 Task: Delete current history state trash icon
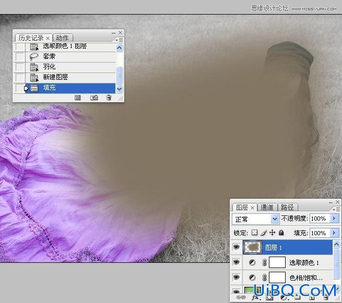coord(109,98)
